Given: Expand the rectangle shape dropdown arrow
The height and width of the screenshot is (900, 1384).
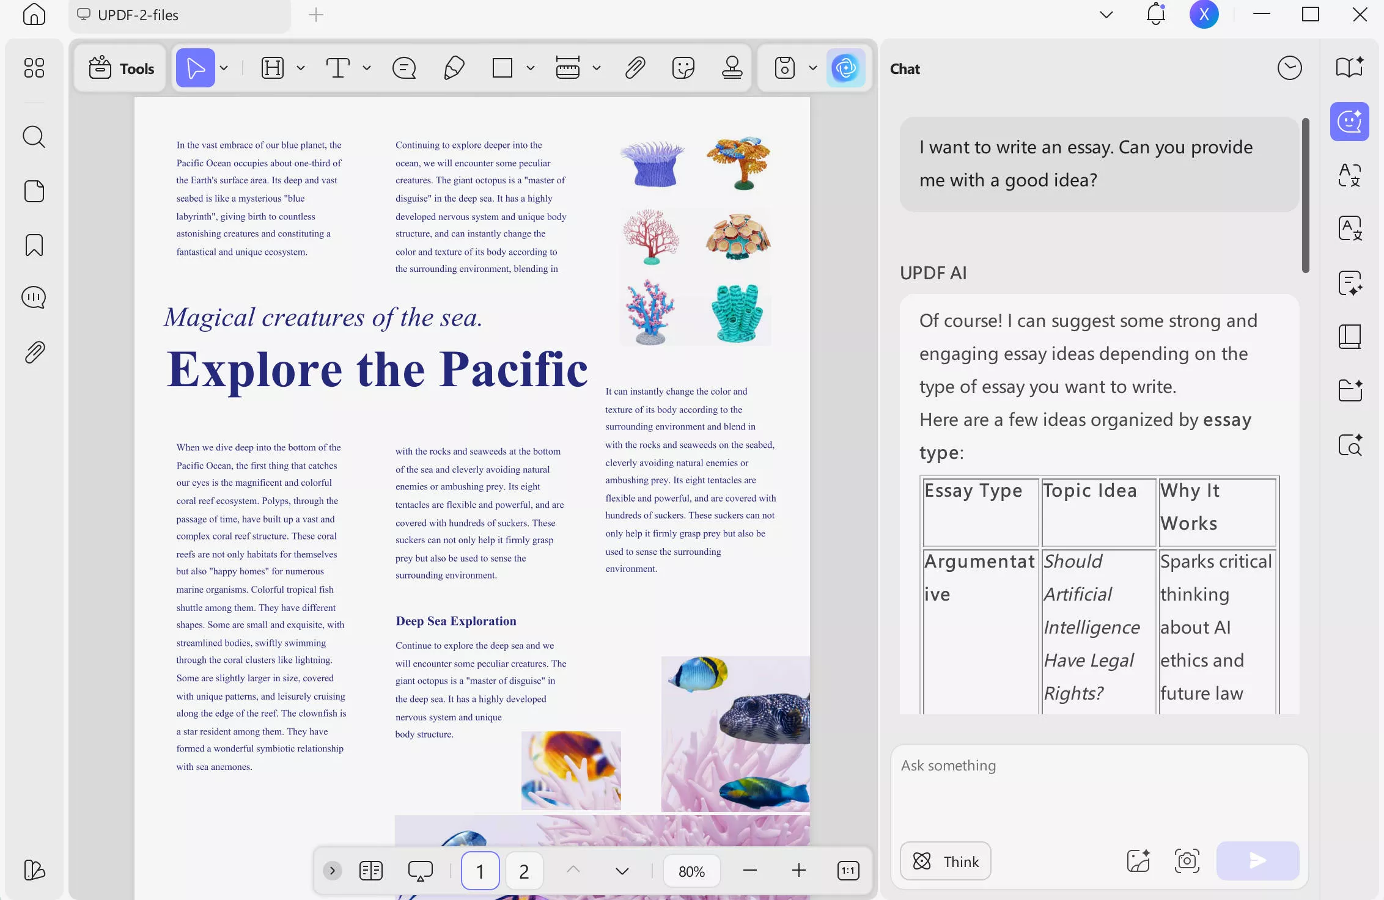Looking at the screenshot, I should (531, 68).
